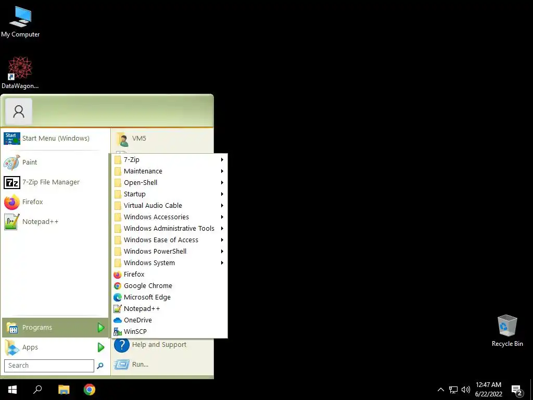Expand the Virtual Audio Cable folder
This screenshot has height=400, width=533.
[169, 205]
